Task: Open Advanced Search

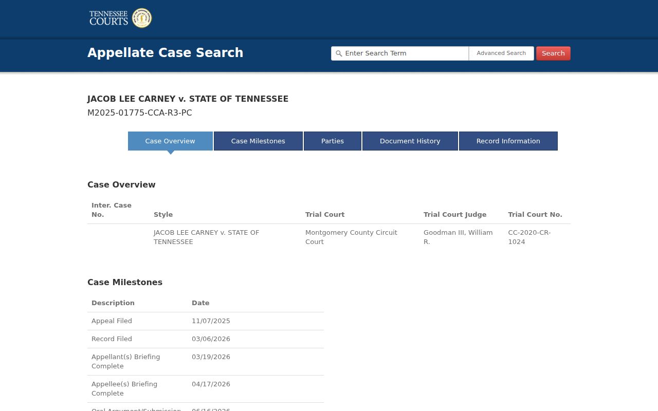Action: tap(501, 53)
